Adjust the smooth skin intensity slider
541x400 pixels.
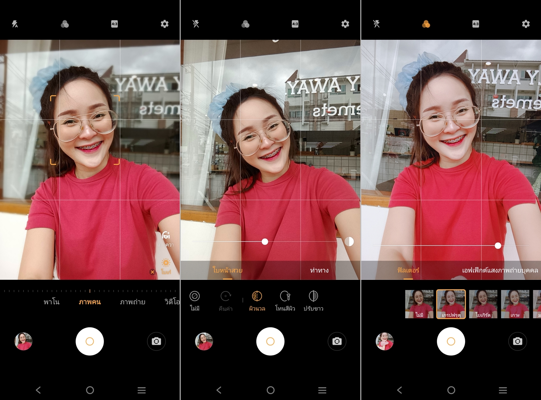coord(265,241)
